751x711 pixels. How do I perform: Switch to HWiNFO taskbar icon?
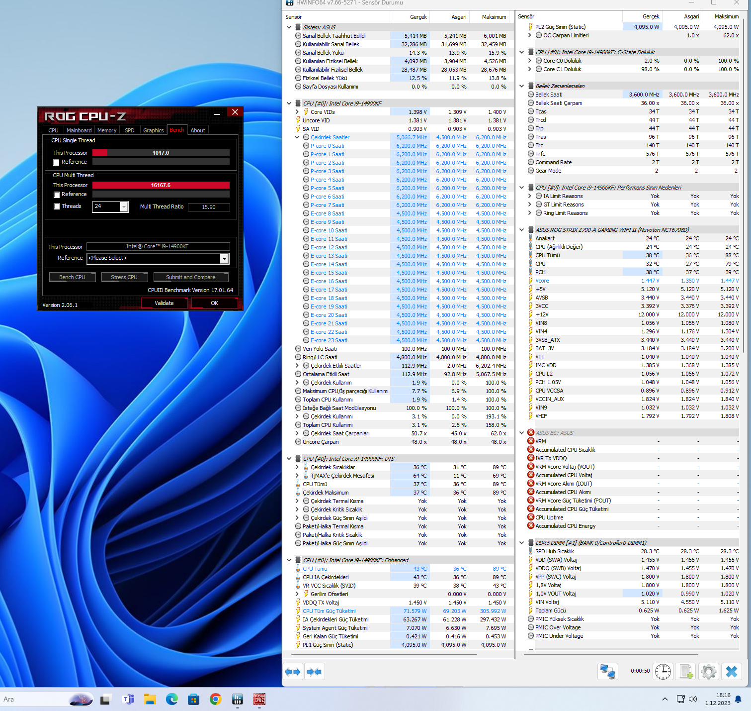[x=238, y=700]
